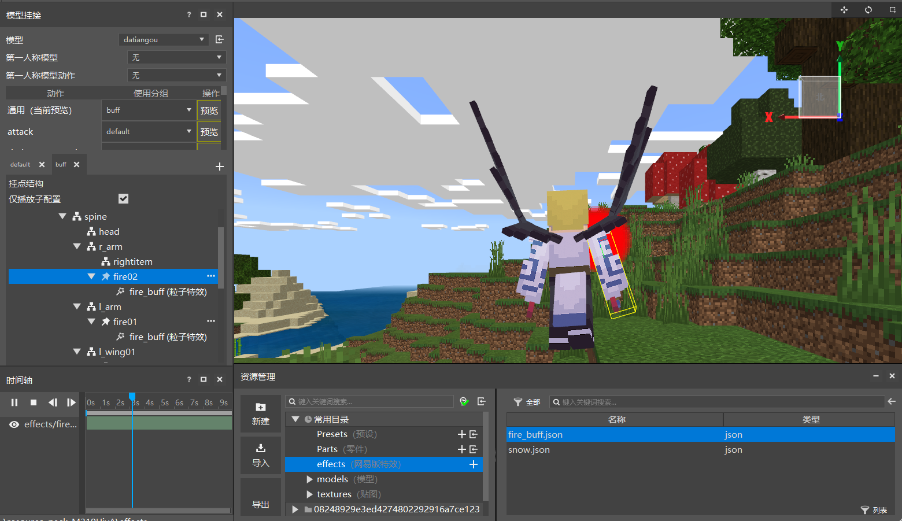The image size is (902, 521).
Task: Click the green effects track bar in timeline
Action: [159, 423]
